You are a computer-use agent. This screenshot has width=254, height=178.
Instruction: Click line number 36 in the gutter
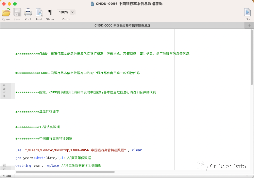tap(4, 166)
